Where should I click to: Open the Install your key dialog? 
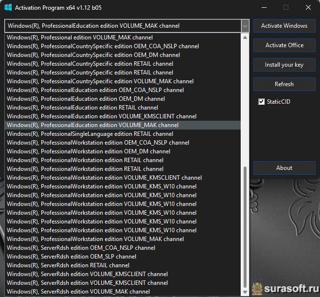coord(284,65)
